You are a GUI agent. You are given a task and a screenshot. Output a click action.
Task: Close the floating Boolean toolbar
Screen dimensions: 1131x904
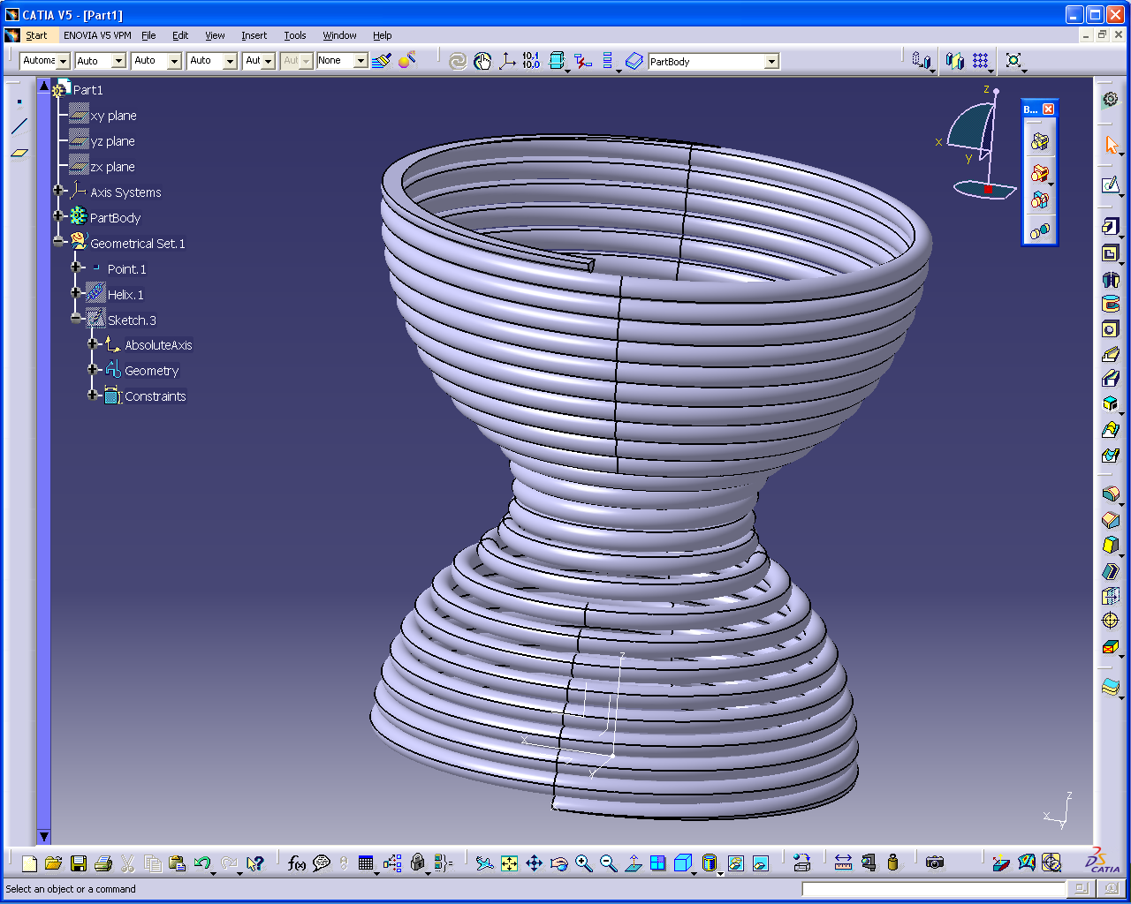(1048, 109)
